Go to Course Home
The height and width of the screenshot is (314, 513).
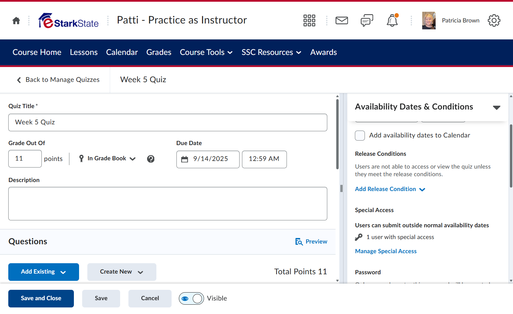click(37, 53)
